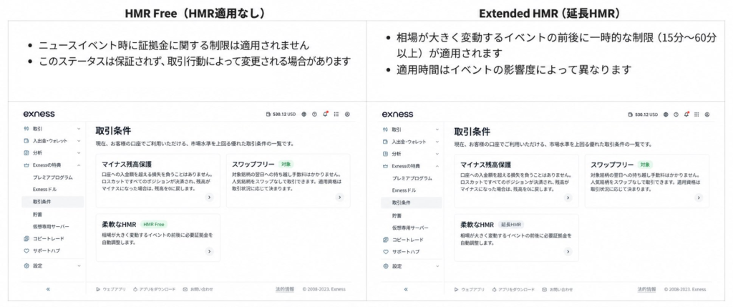Select 貯蓄 in HMR Free panel sidebar
This screenshot has height=307, width=733.
pyautogui.click(x=37, y=214)
